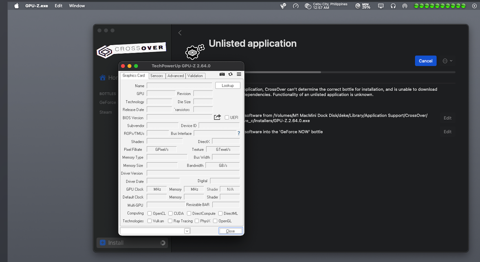Click the display icon in menu bar
The width and height of the screenshot is (480, 262).
[381, 6]
